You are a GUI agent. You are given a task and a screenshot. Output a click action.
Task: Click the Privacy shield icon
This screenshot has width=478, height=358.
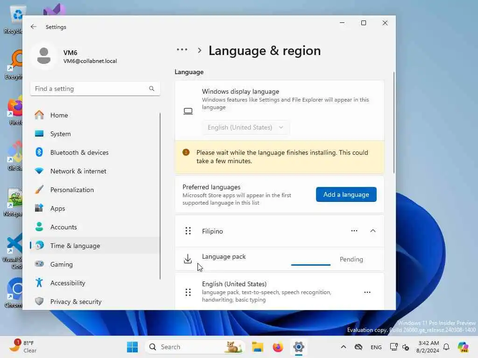click(x=39, y=301)
